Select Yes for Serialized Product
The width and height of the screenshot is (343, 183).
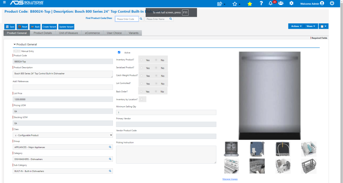141,68
